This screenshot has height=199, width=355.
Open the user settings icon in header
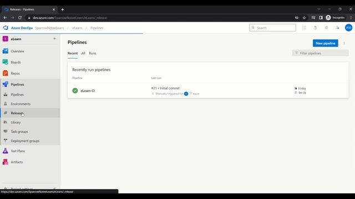click(x=337, y=28)
